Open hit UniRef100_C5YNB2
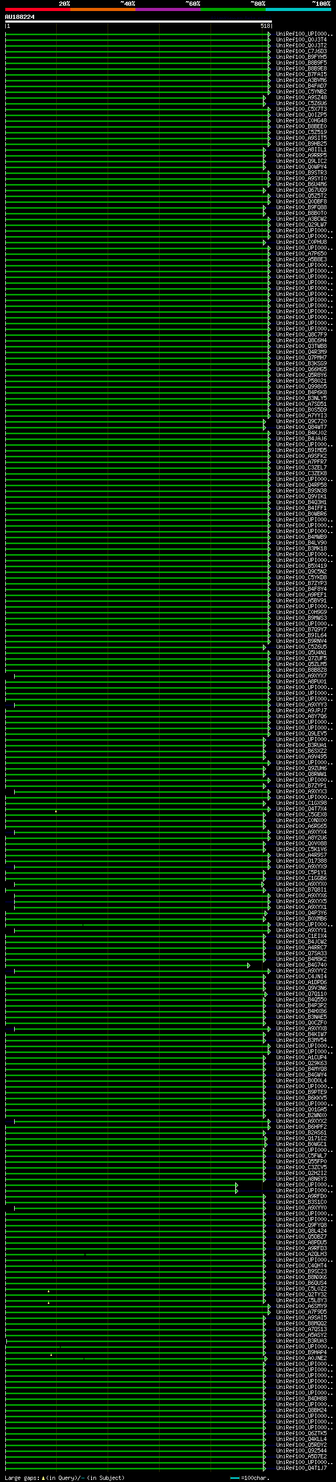The image size is (336, 1482). (301, 91)
